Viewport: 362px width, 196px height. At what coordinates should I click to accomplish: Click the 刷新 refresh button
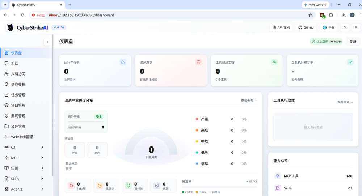[x=353, y=42]
